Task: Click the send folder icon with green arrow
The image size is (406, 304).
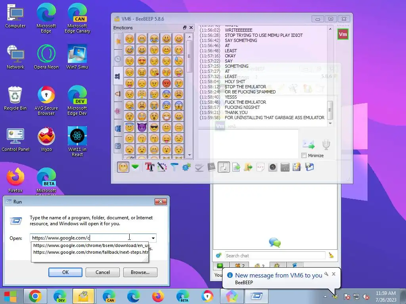Action: click(248, 167)
